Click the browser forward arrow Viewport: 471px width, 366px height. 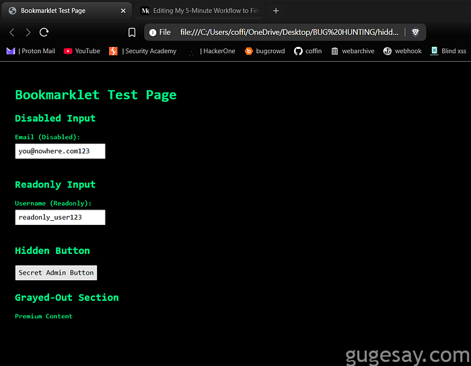tap(28, 32)
